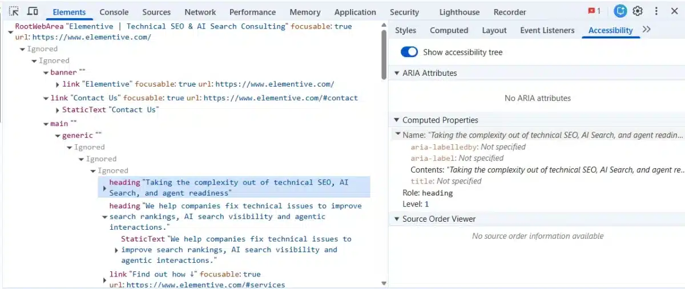Click the scrollbar down arrow in tree pane

pos(384,283)
